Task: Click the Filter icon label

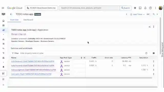Action: click(x=15, y=53)
